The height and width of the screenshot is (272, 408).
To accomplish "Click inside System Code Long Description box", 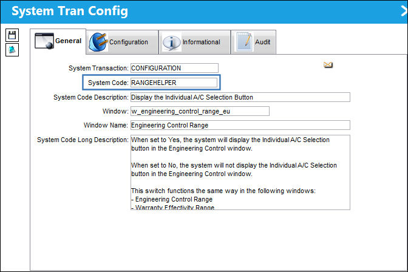I will pyautogui.click(x=240, y=172).
